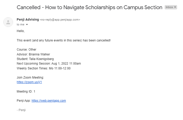The height and width of the screenshot is (120, 183).
Task: Click the "- Penji" signature text
Action: (21, 110)
